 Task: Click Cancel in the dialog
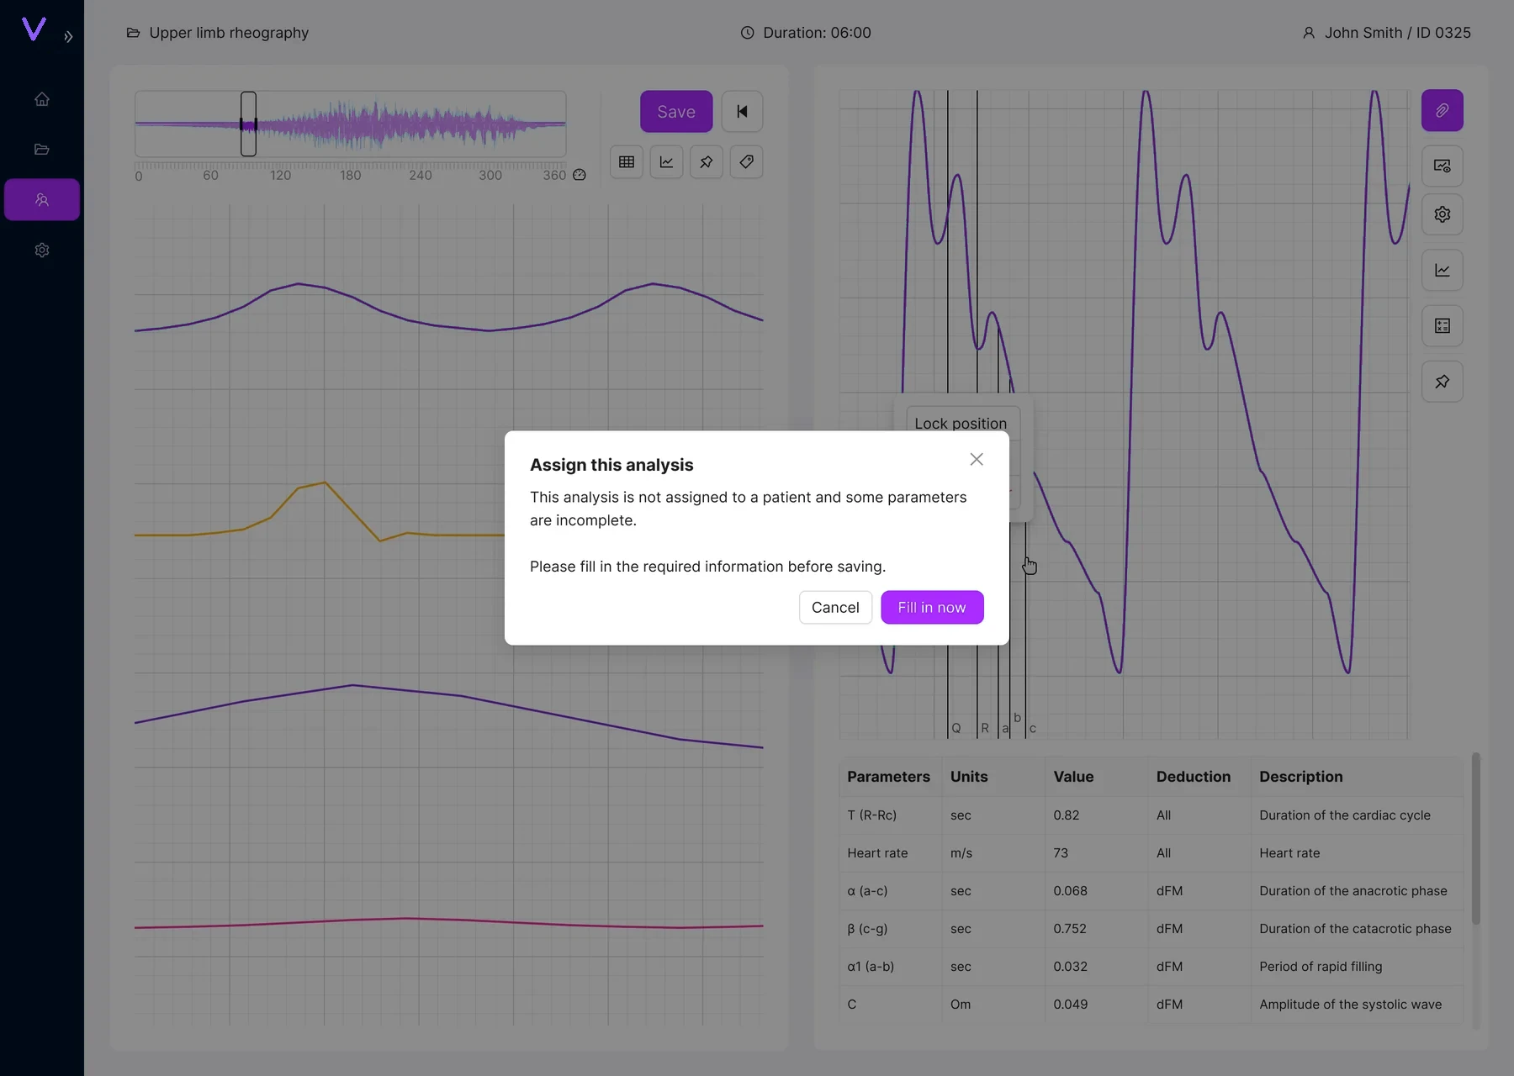pos(835,608)
